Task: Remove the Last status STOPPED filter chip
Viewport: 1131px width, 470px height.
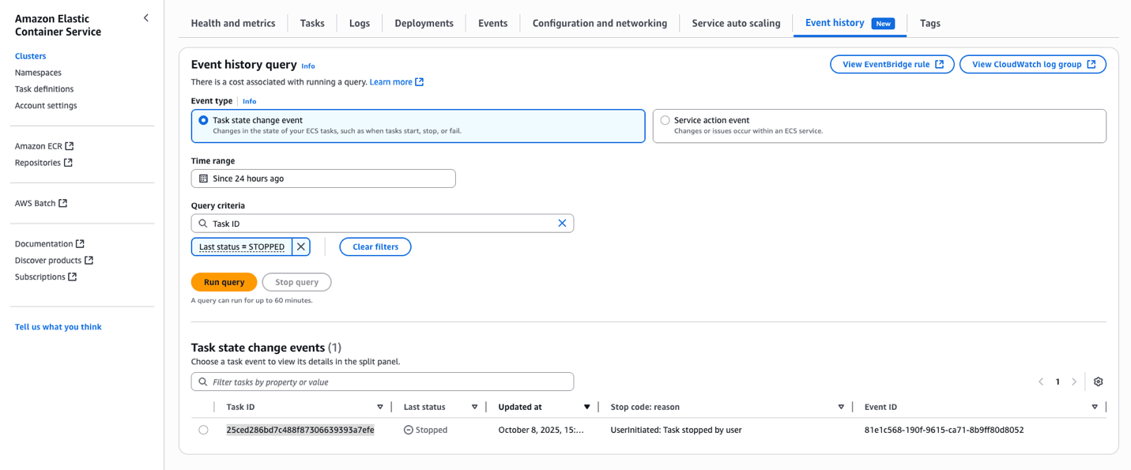Action: (300, 246)
